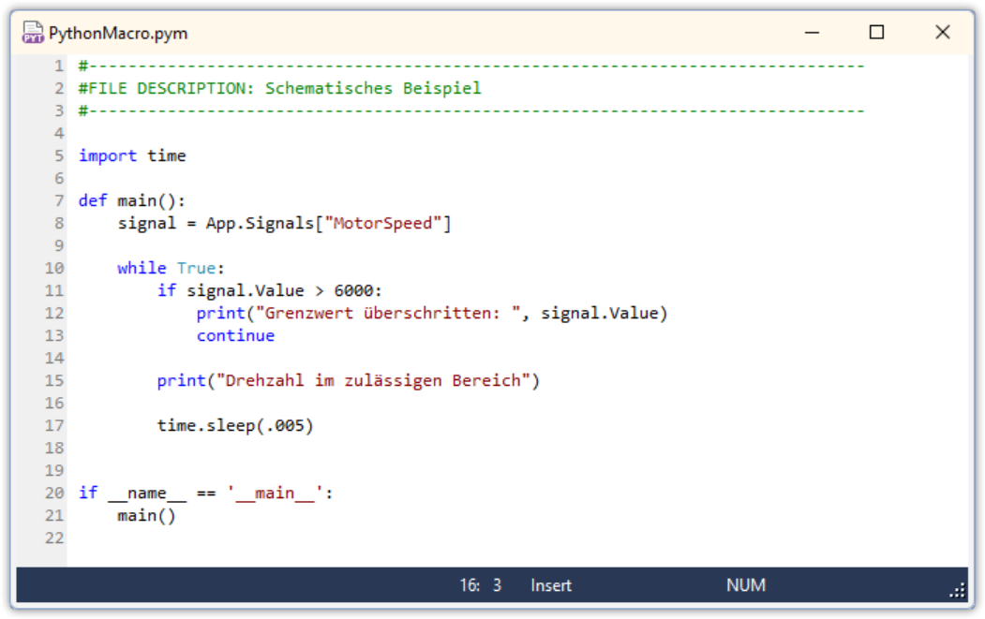Place cursor on 'import time' line
Viewport: 985px width, 619px height.
[x=132, y=155]
